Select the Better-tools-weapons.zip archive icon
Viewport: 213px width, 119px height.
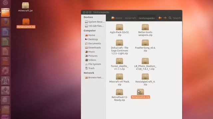pos(145,27)
